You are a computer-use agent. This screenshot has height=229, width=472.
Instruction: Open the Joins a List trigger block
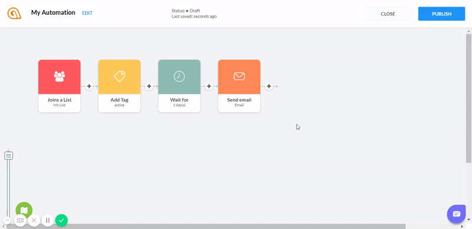point(60,86)
